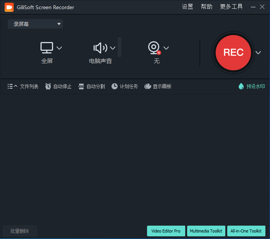Click the 无 no camera label
Viewport: 270px width, 239px height.
157,61
